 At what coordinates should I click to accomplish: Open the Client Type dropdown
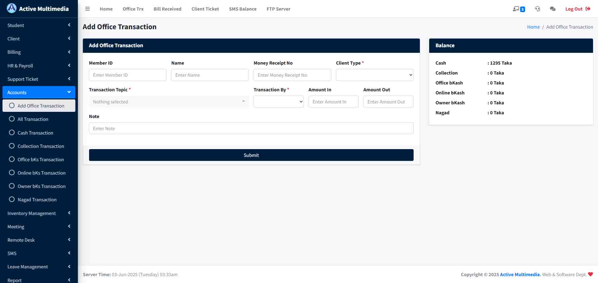coord(375,75)
